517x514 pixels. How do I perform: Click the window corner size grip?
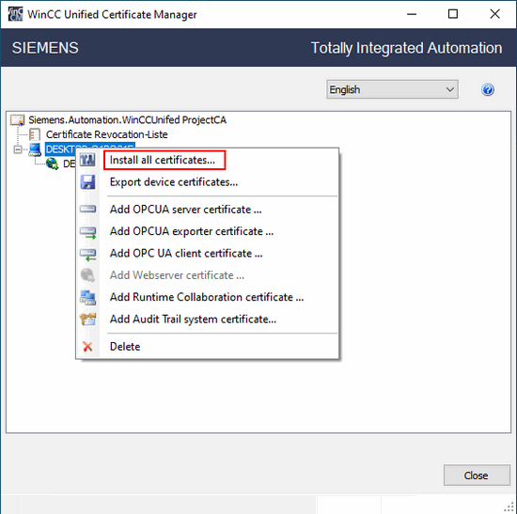coord(509,507)
